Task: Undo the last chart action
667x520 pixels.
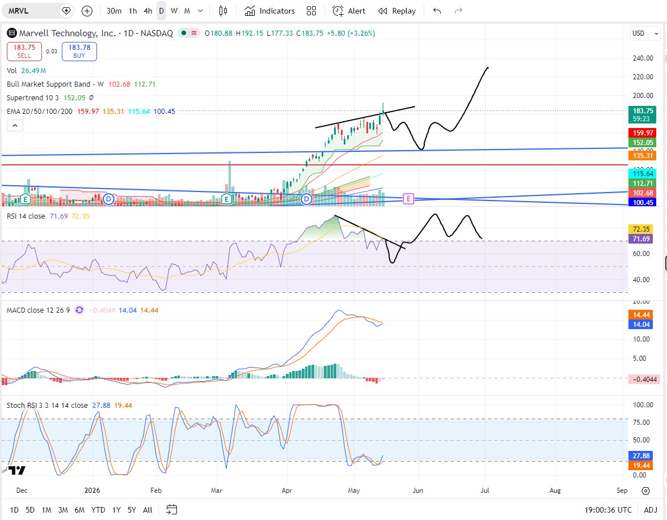Action: coord(437,11)
